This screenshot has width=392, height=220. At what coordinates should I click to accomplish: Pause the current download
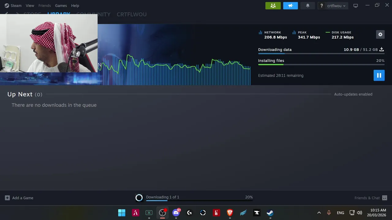[379, 75]
